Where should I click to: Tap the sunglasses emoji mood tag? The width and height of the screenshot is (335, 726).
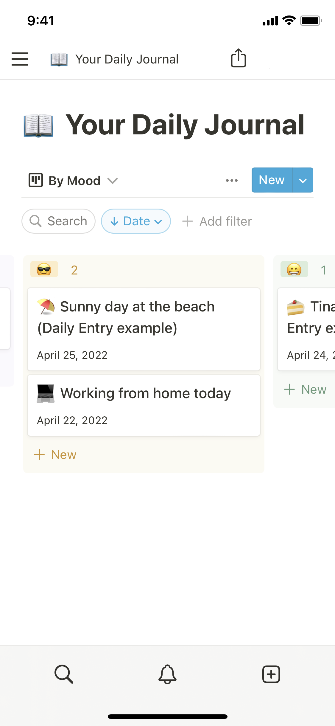(x=44, y=270)
